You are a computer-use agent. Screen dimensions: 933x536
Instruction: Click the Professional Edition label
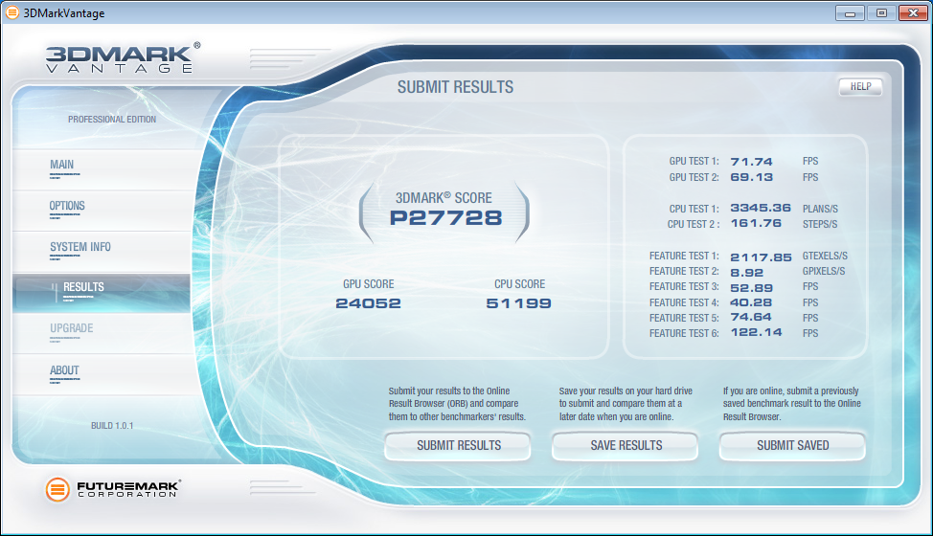pos(112,120)
